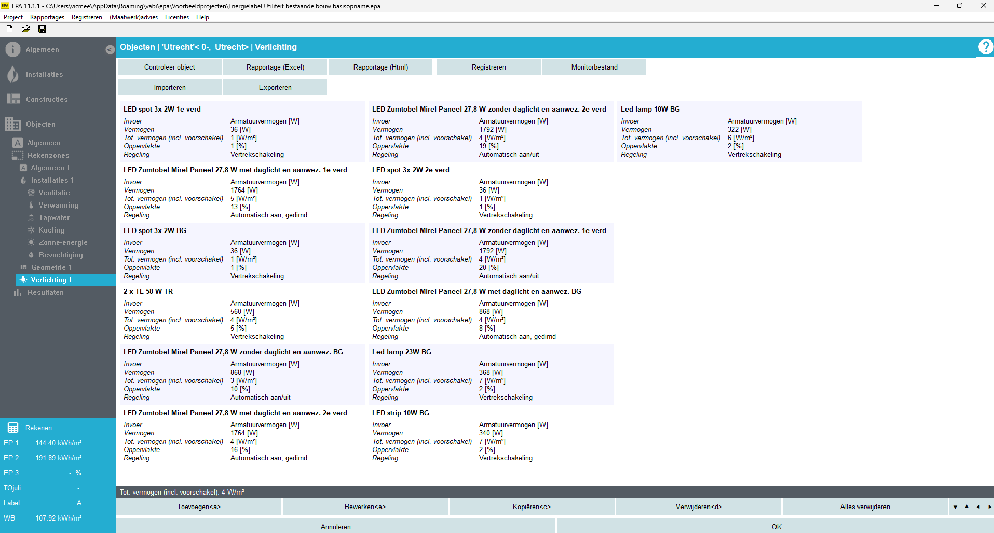Click the right arrow in bottom bar
Screen dimensions: 994x533
(989, 507)
